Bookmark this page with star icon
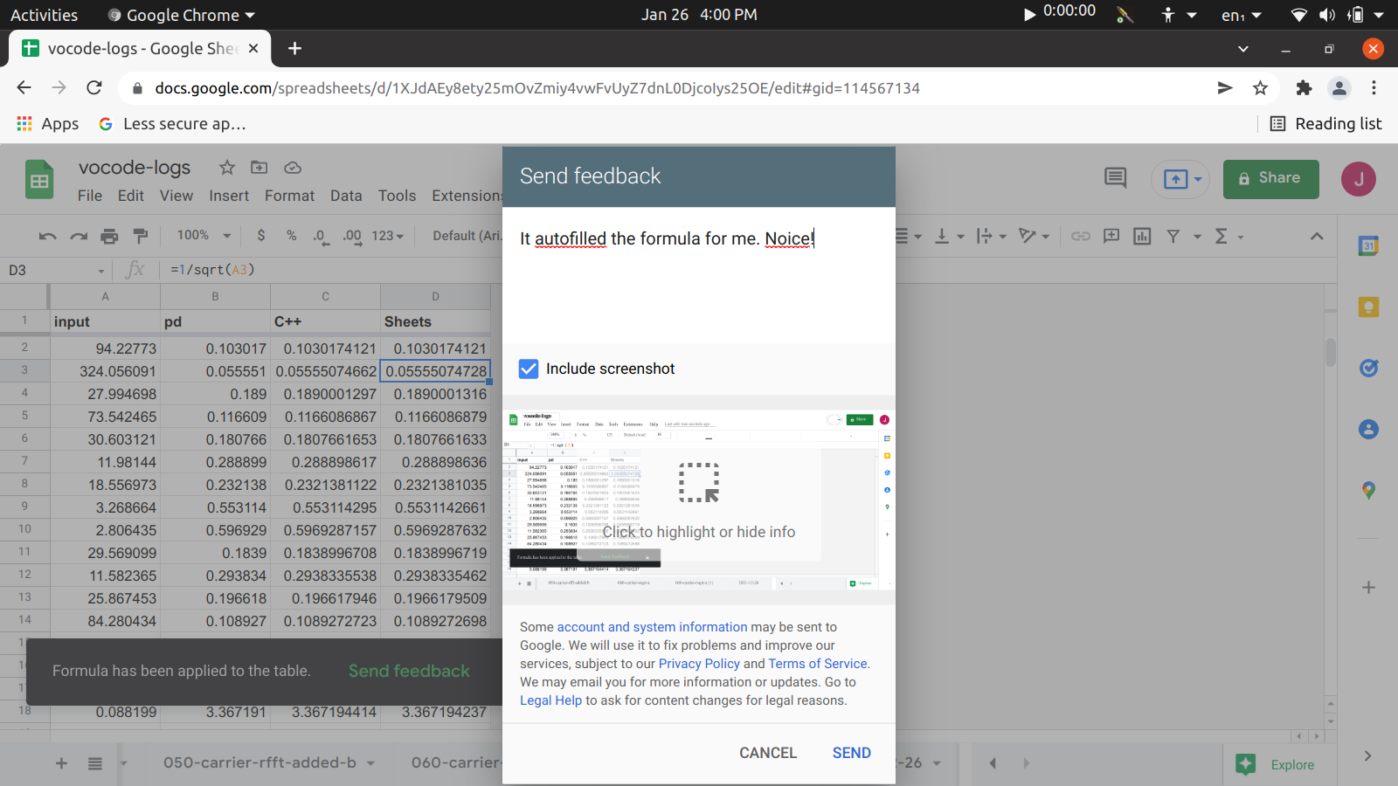1398x786 pixels. [1260, 87]
